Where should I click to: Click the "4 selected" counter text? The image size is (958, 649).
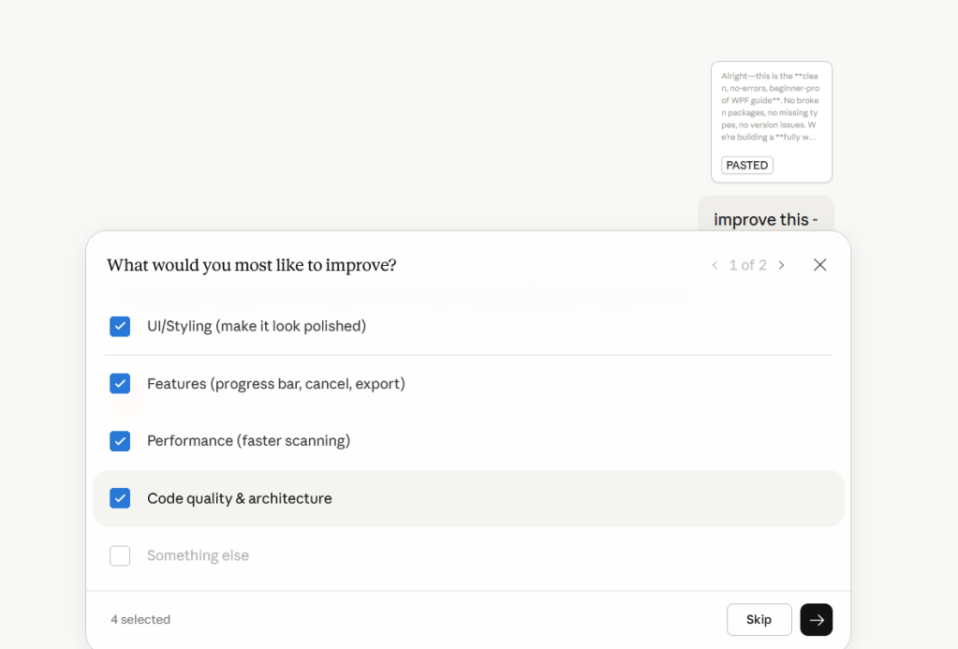pyautogui.click(x=140, y=619)
